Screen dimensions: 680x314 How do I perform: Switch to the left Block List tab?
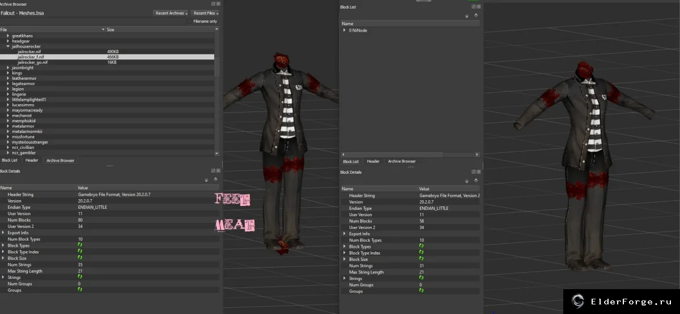tap(10, 161)
